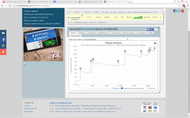Click the star icon next to vasyamilash

[x=82, y=16]
